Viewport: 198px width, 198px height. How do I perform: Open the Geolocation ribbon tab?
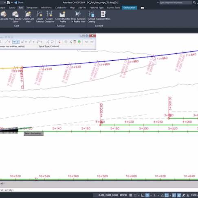129,8
